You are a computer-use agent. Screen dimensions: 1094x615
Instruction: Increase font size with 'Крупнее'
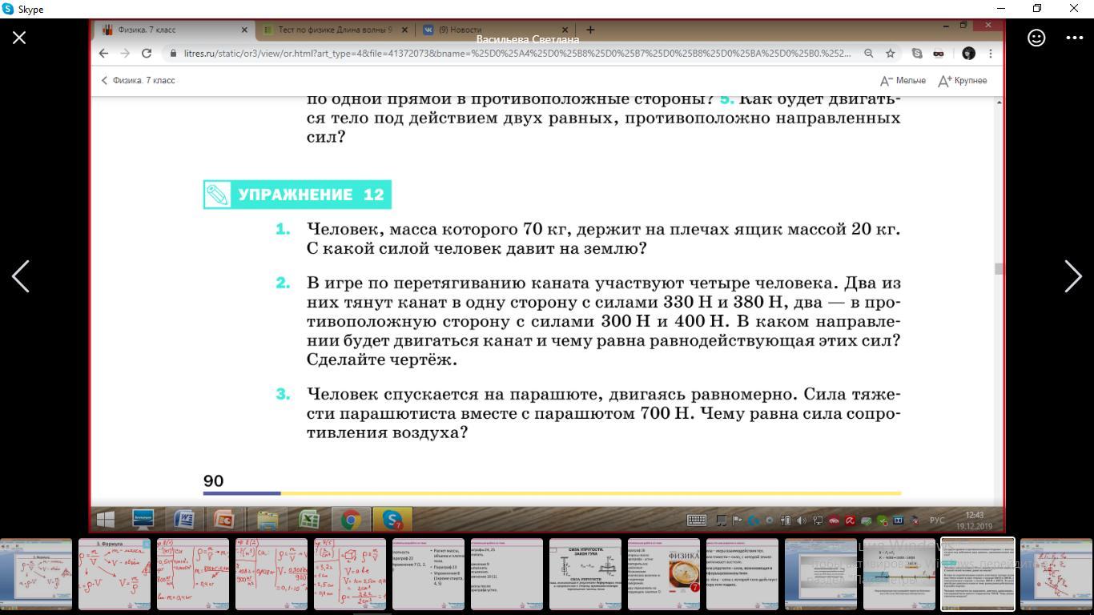[962, 80]
